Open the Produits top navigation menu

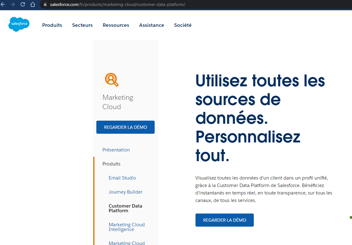point(52,25)
